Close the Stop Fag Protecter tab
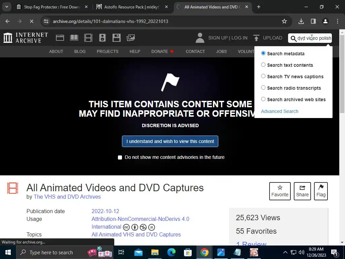The height and width of the screenshot is (259, 345). pos(86,7)
